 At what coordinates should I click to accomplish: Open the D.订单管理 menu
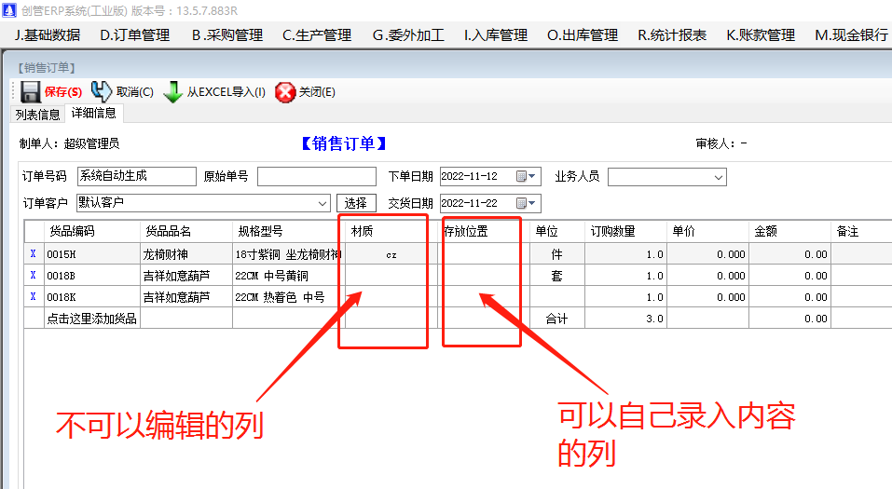coord(135,35)
